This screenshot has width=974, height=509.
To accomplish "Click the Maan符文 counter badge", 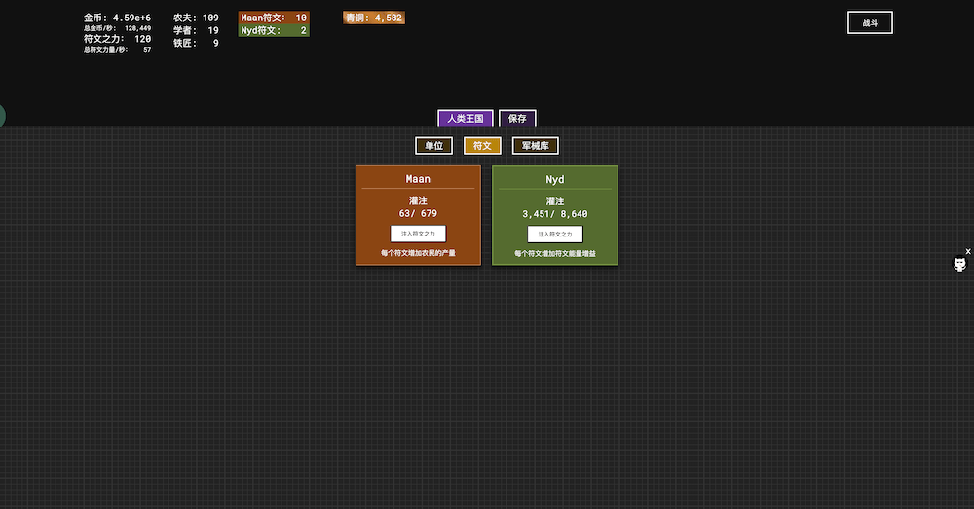I will [x=274, y=18].
